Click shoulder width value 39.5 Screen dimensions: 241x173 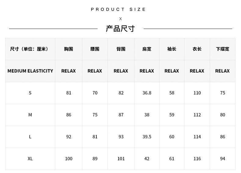(147, 137)
